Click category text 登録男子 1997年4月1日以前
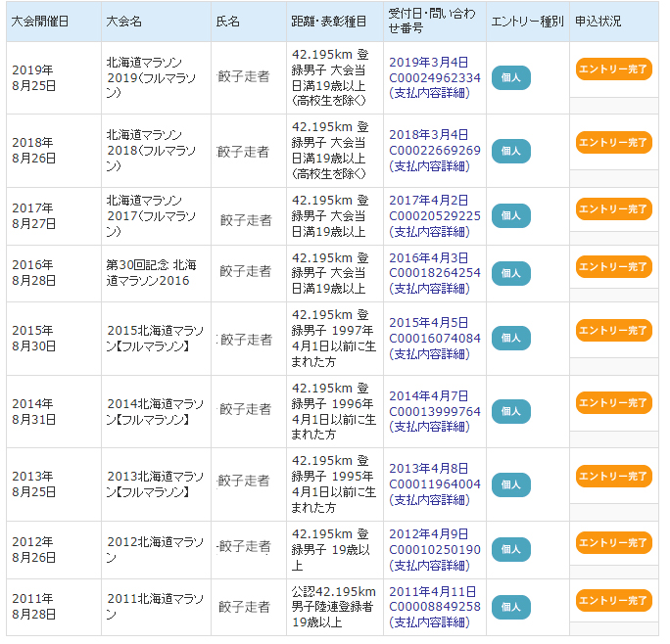The height and width of the screenshot is (644, 670). click(332, 339)
